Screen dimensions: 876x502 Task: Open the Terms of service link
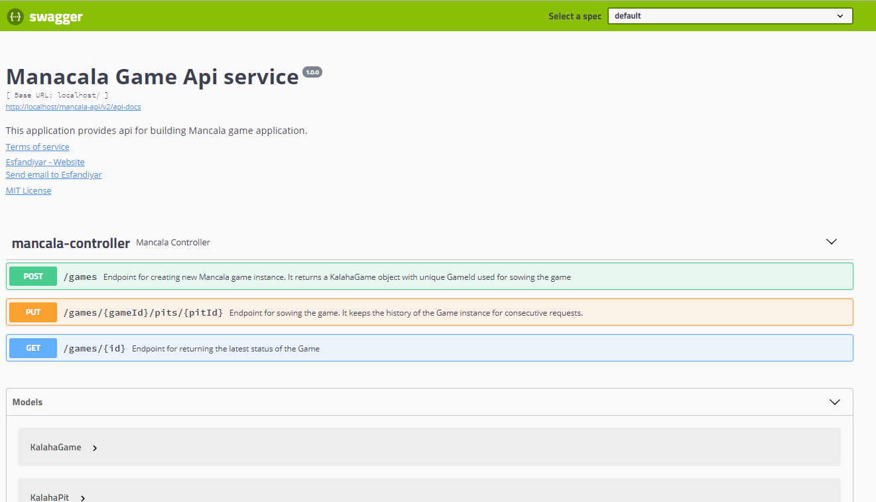click(x=37, y=147)
